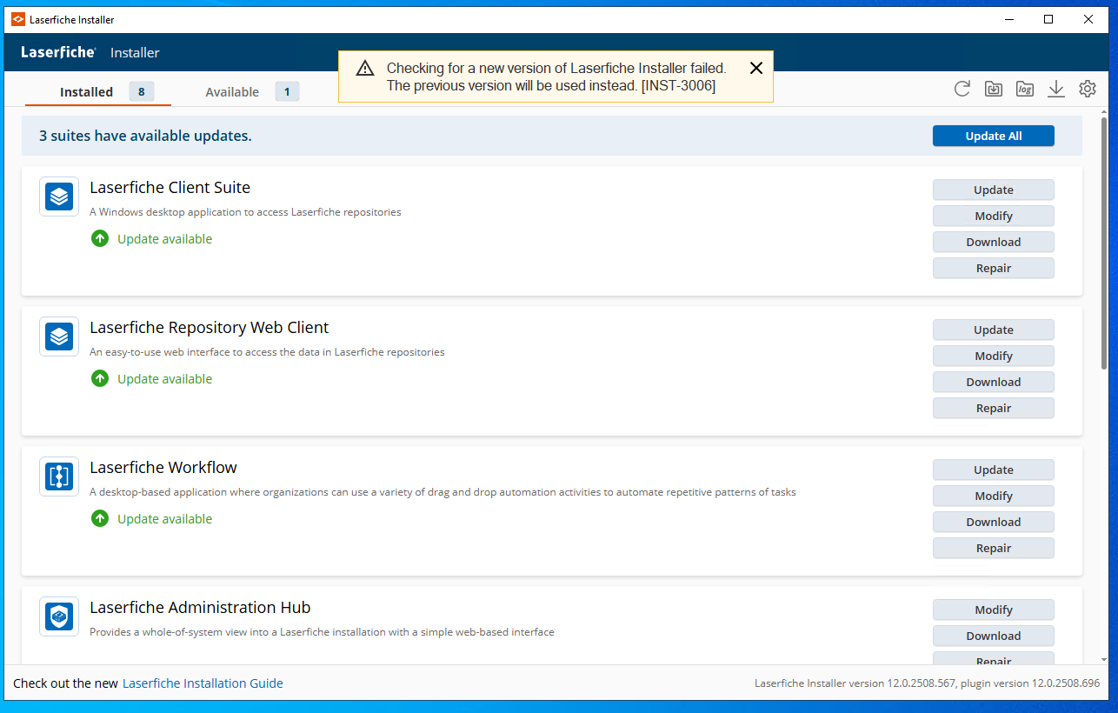
Task: Switch to the Installed tab
Action: point(97,91)
